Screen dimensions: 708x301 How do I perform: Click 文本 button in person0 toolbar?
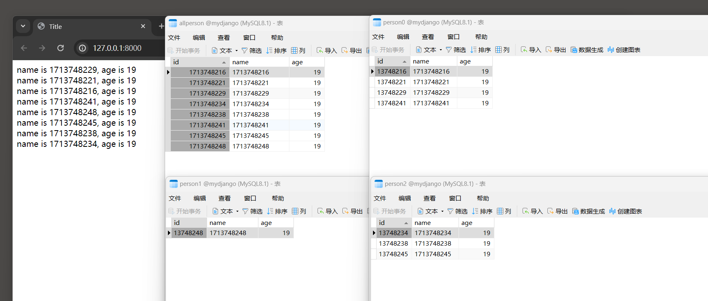click(426, 50)
